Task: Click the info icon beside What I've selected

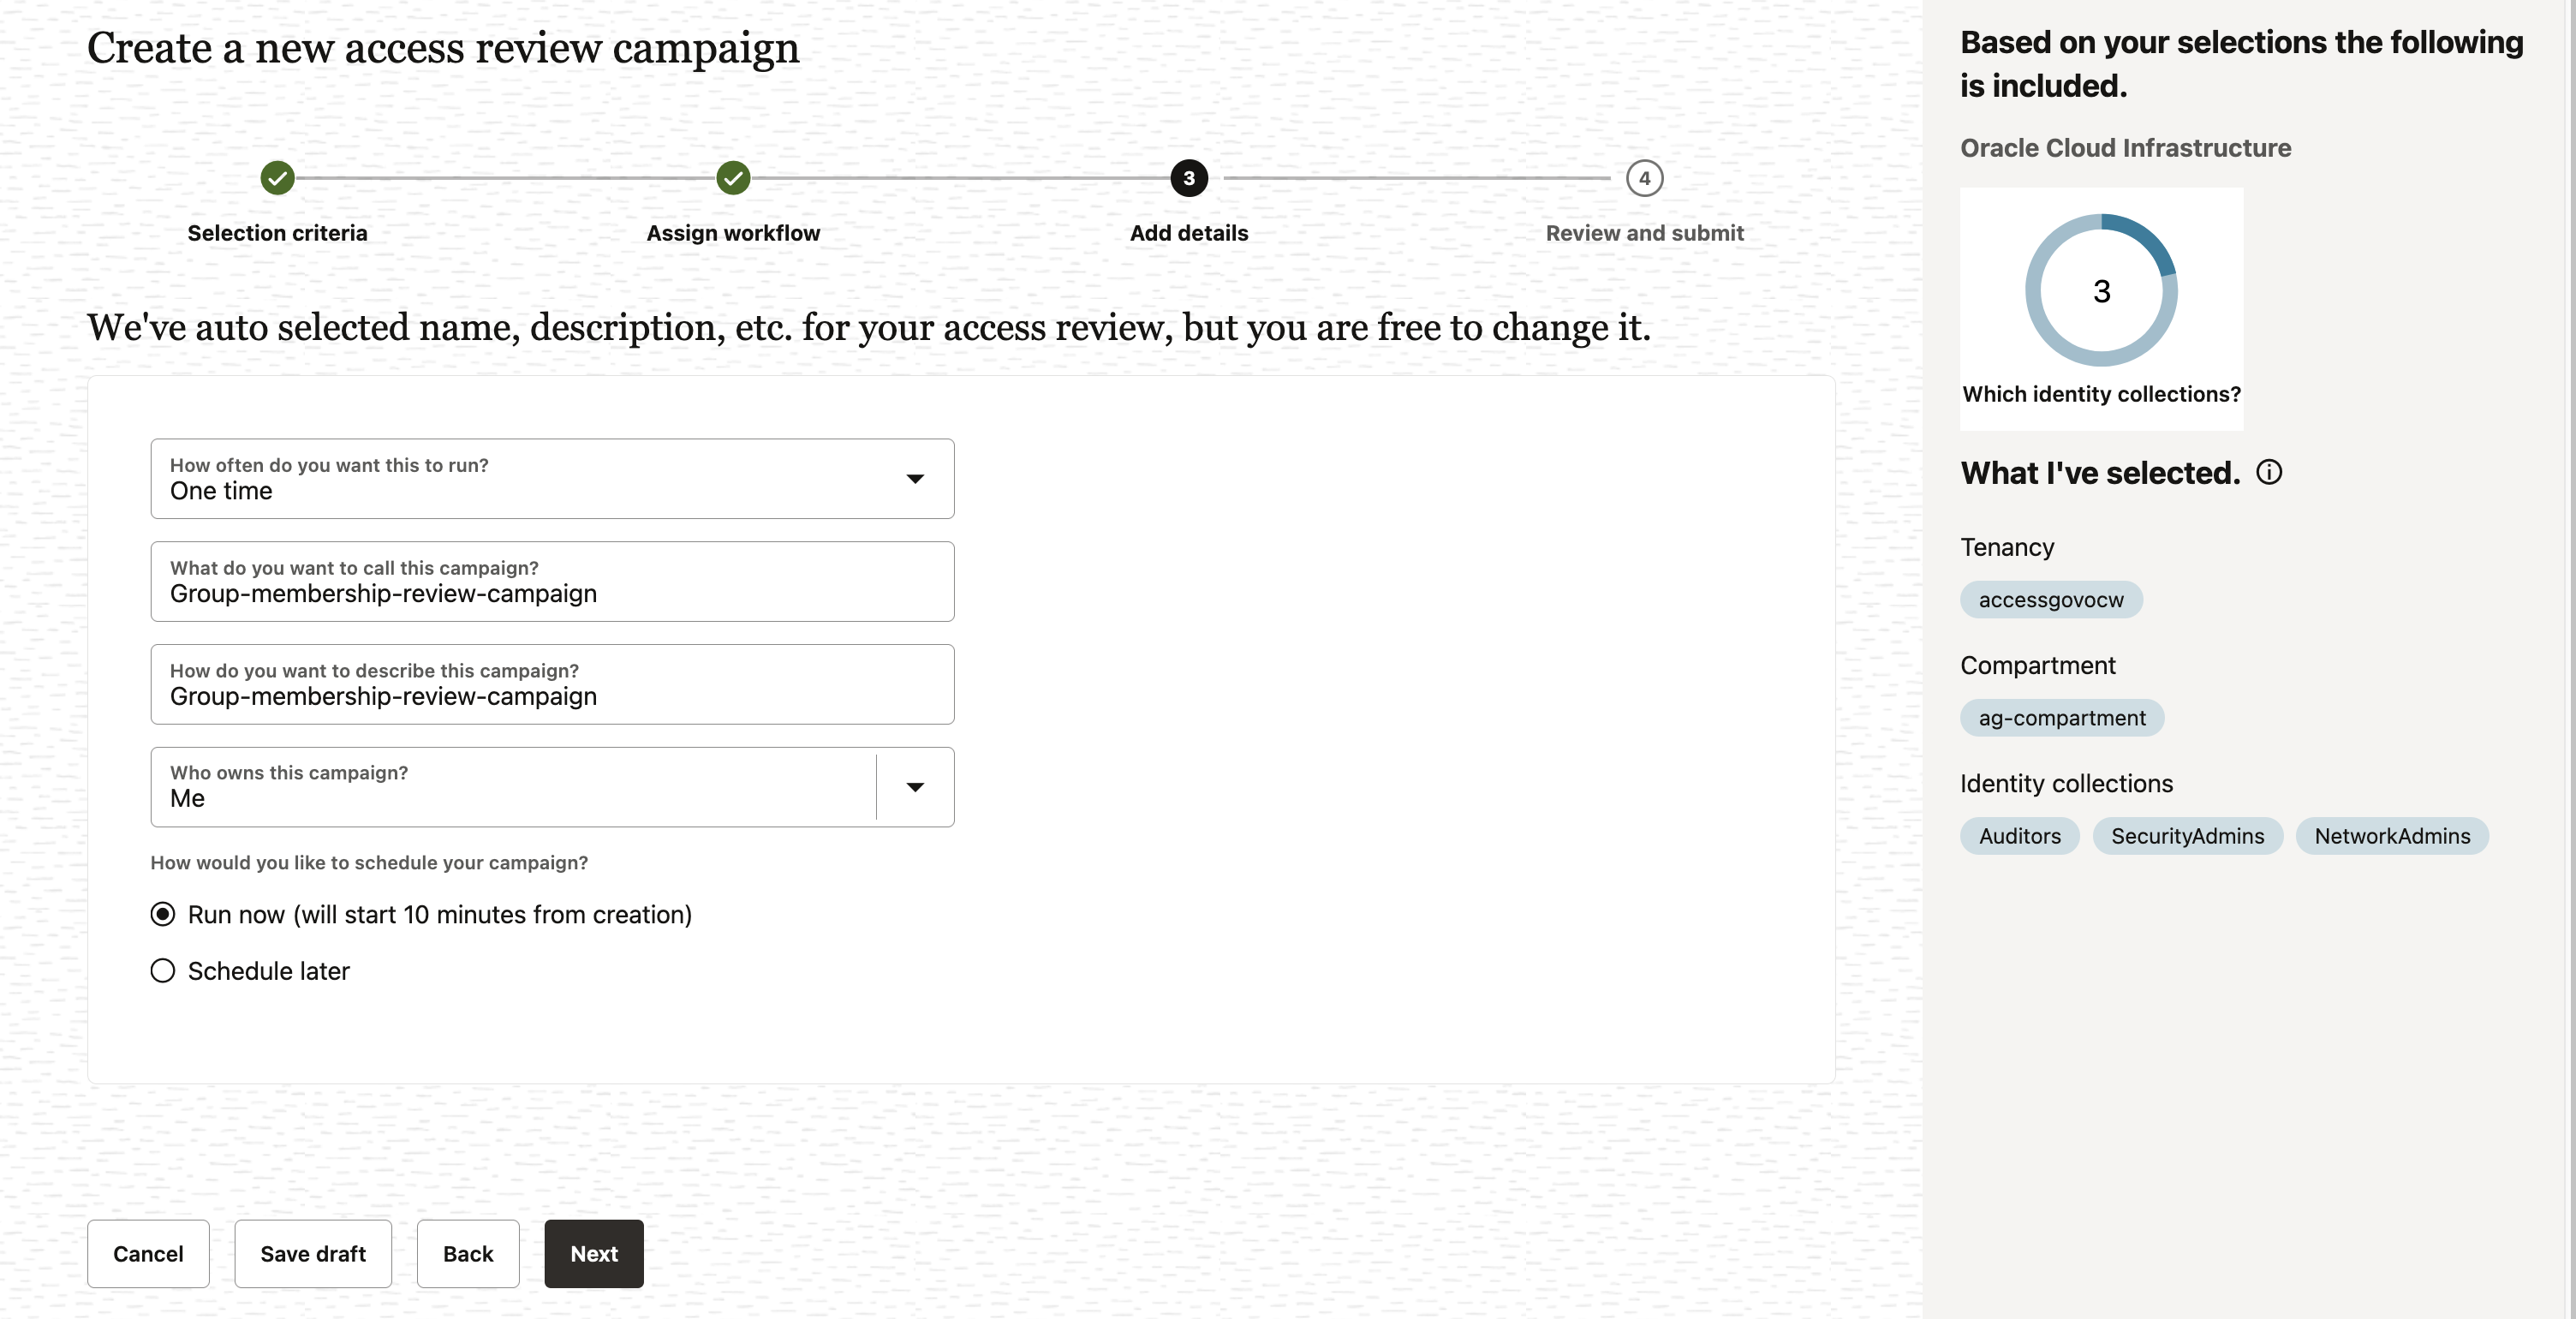Action: pos(2269,471)
